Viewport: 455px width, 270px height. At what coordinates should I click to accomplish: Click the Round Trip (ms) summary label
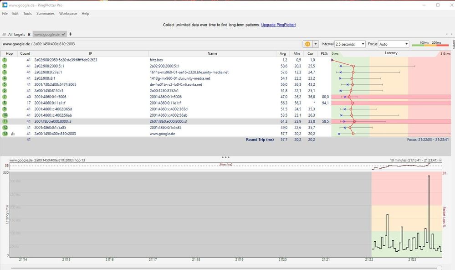click(260, 140)
